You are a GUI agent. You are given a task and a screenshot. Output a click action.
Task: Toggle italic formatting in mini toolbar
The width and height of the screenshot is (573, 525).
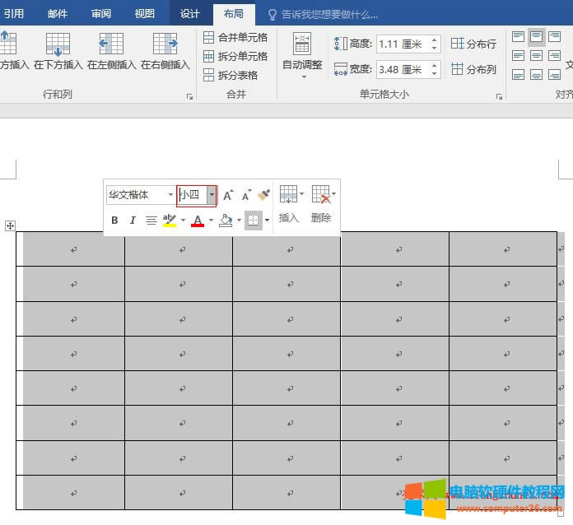pos(133,221)
